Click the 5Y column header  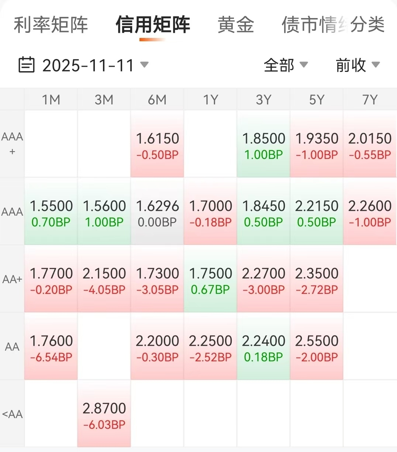(x=317, y=100)
